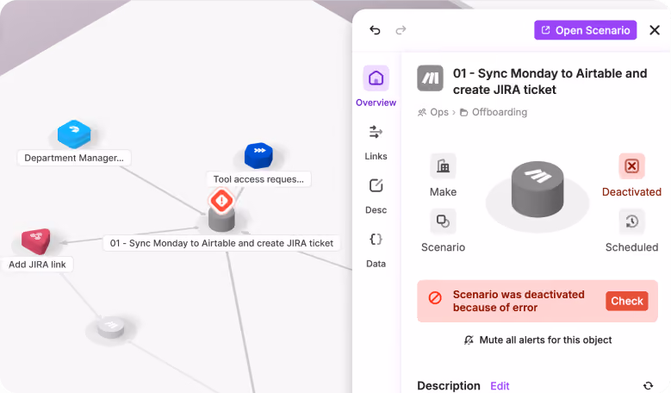Image resolution: width=671 pixels, height=393 pixels.
Task: Close the details panel
Action: [655, 30]
